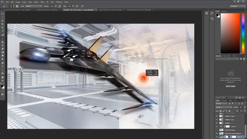Hide the Untitled-1 copy 2 layer
The width and height of the screenshot is (247, 139).
[x=217, y=116]
